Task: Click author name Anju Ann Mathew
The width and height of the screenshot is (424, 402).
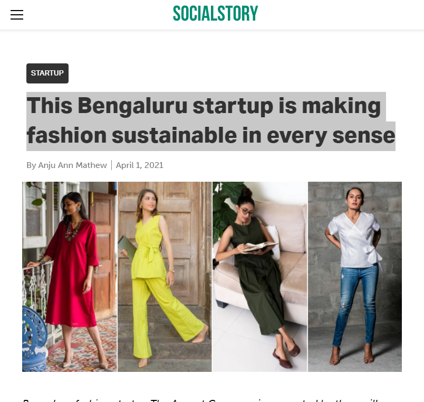Action: [x=72, y=165]
